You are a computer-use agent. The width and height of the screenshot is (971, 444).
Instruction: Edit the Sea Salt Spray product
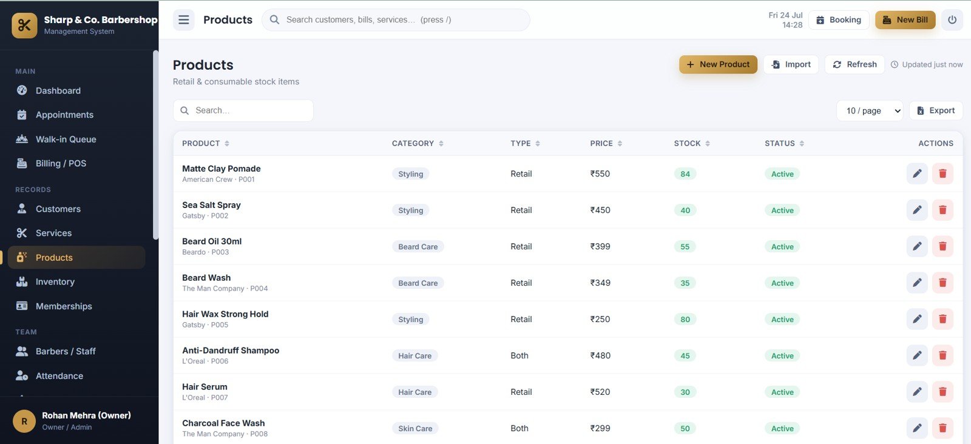click(917, 210)
